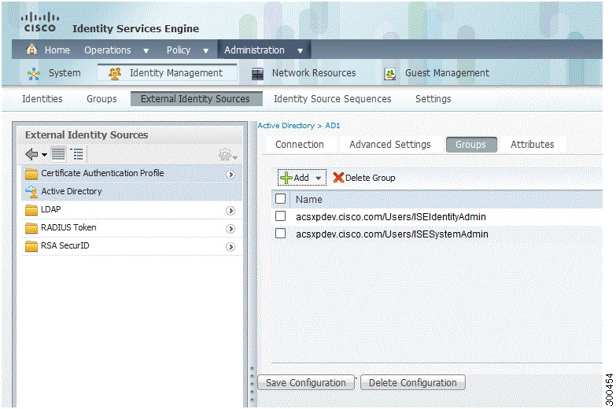
Task: Open the Network Resources section
Action: click(x=314, y=73)
